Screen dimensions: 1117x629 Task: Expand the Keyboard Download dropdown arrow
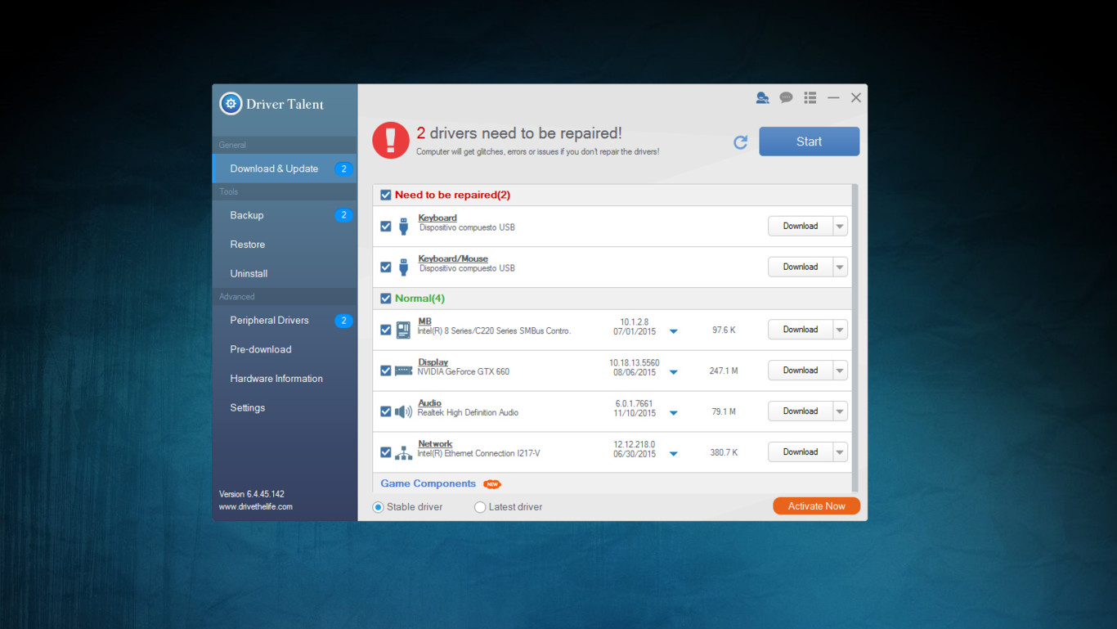point(840,227)
